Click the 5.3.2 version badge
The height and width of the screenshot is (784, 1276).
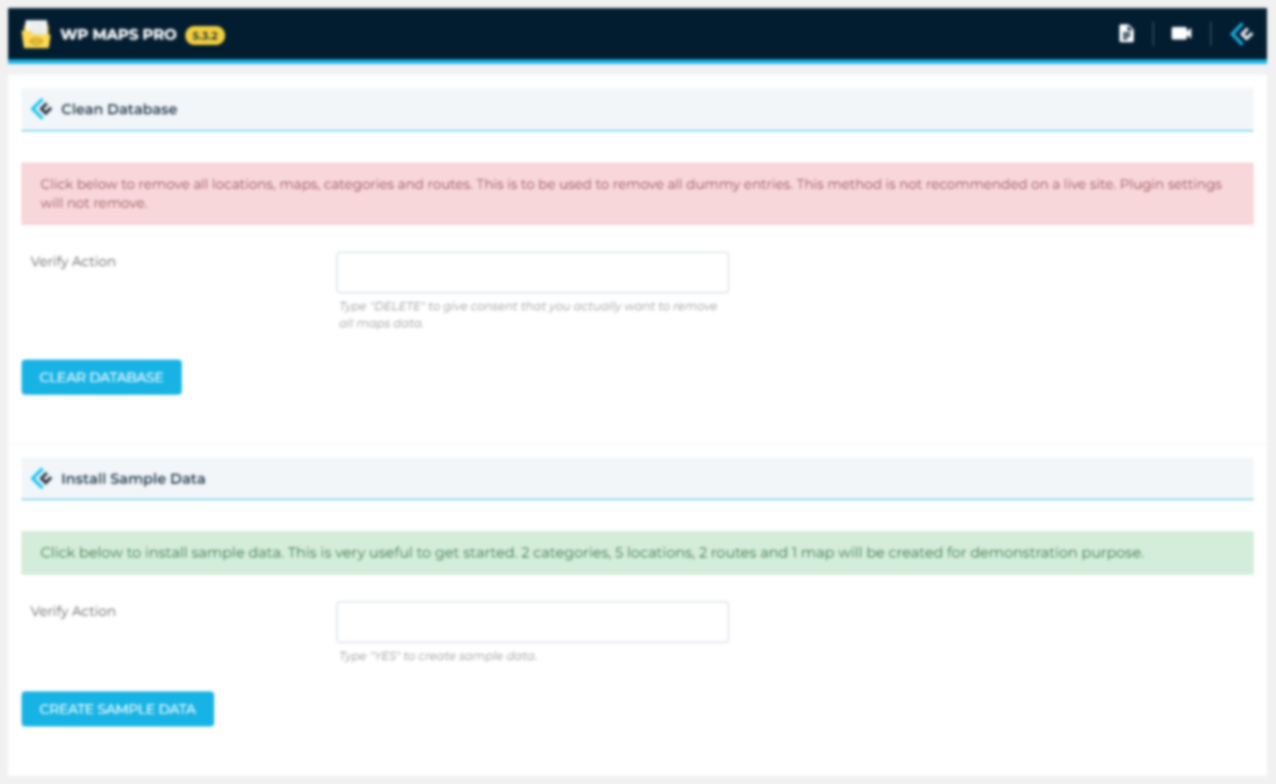tap(205, 35)
